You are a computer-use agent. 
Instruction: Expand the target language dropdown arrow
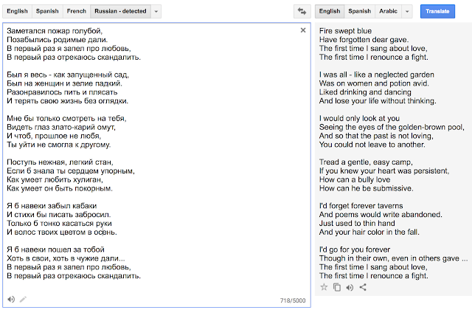(406, 12)
